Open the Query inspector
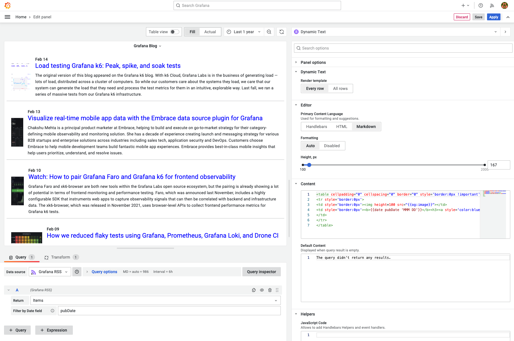 [261, 272]
